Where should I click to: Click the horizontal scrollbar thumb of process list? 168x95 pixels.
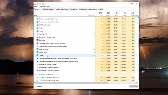[x=71, y=83]
